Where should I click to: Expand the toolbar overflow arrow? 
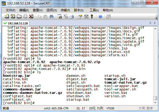pyautogui.click(x=156, y=18)
